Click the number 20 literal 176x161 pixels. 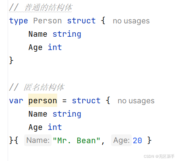click(137, 141)
